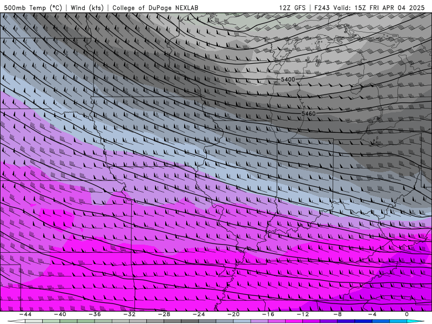This screenshot has width=432, height=324.
Task: Click the -36 colorbar tick label
Action: [95, 314]
